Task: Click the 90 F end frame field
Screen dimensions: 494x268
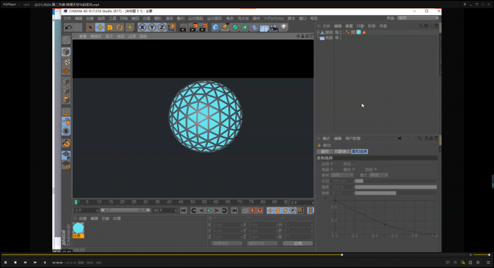Action: (165, 210)
